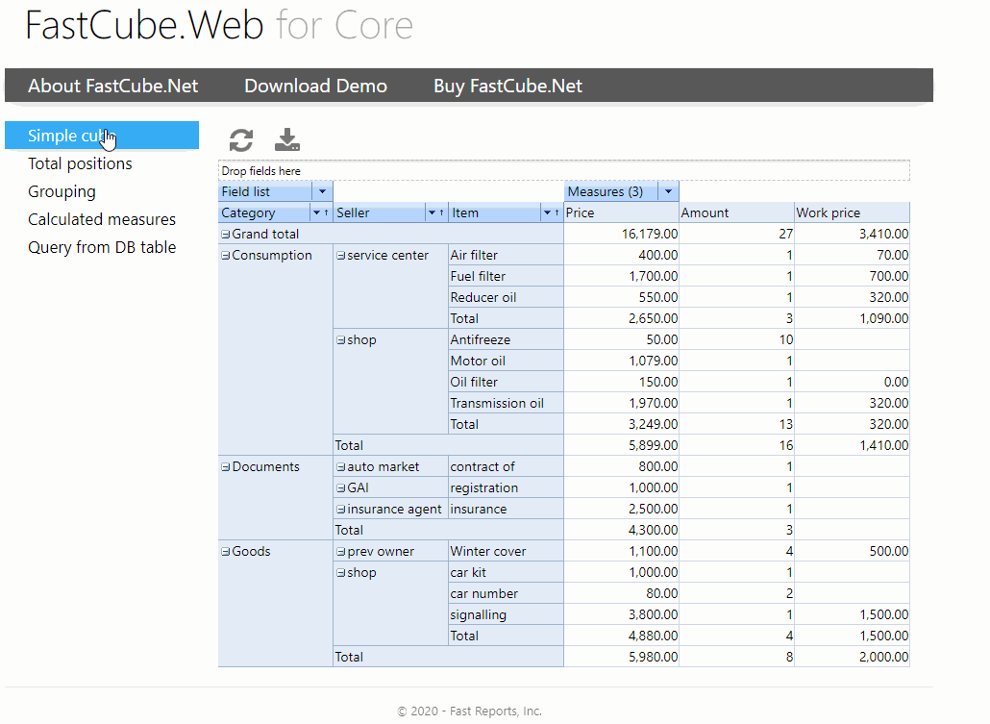Collapse the insurance agent seller
Viewport: 990px width, 724px height.
click(341, 510)
